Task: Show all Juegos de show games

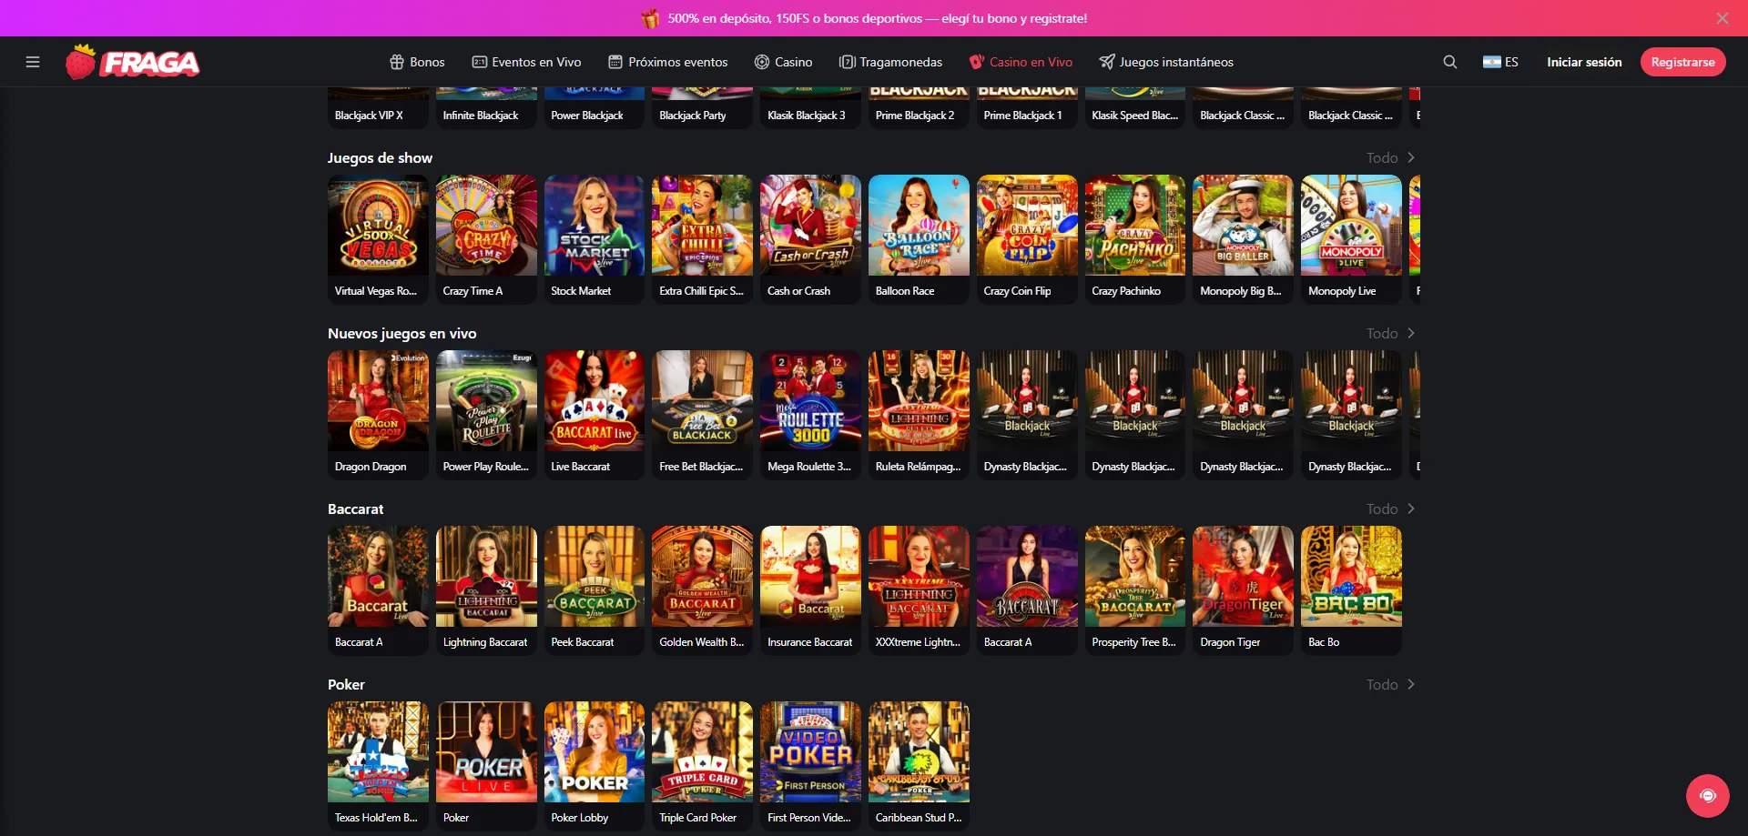Action: point(1390,157)
